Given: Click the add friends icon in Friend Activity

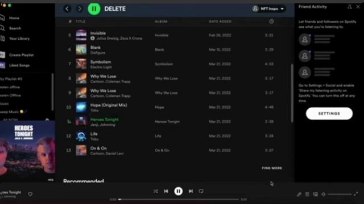Looking at the screenshot, I should coord(350,7).
